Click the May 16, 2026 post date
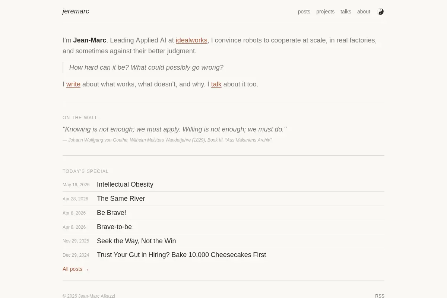 76,185
